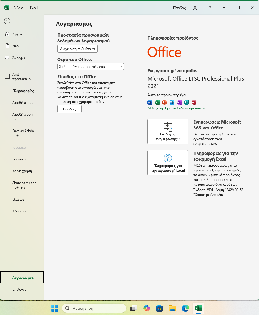Screen dimensions: 259x315
Task: Open Εξαγωγή in the sidebar
Action: coord(22,199)
